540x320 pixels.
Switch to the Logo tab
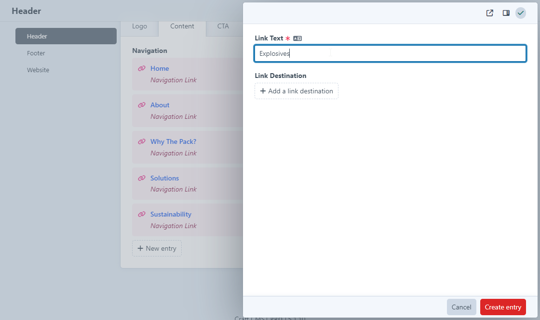[x=139, y=26]
